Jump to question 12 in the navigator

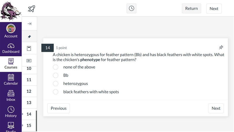(29, 91)
